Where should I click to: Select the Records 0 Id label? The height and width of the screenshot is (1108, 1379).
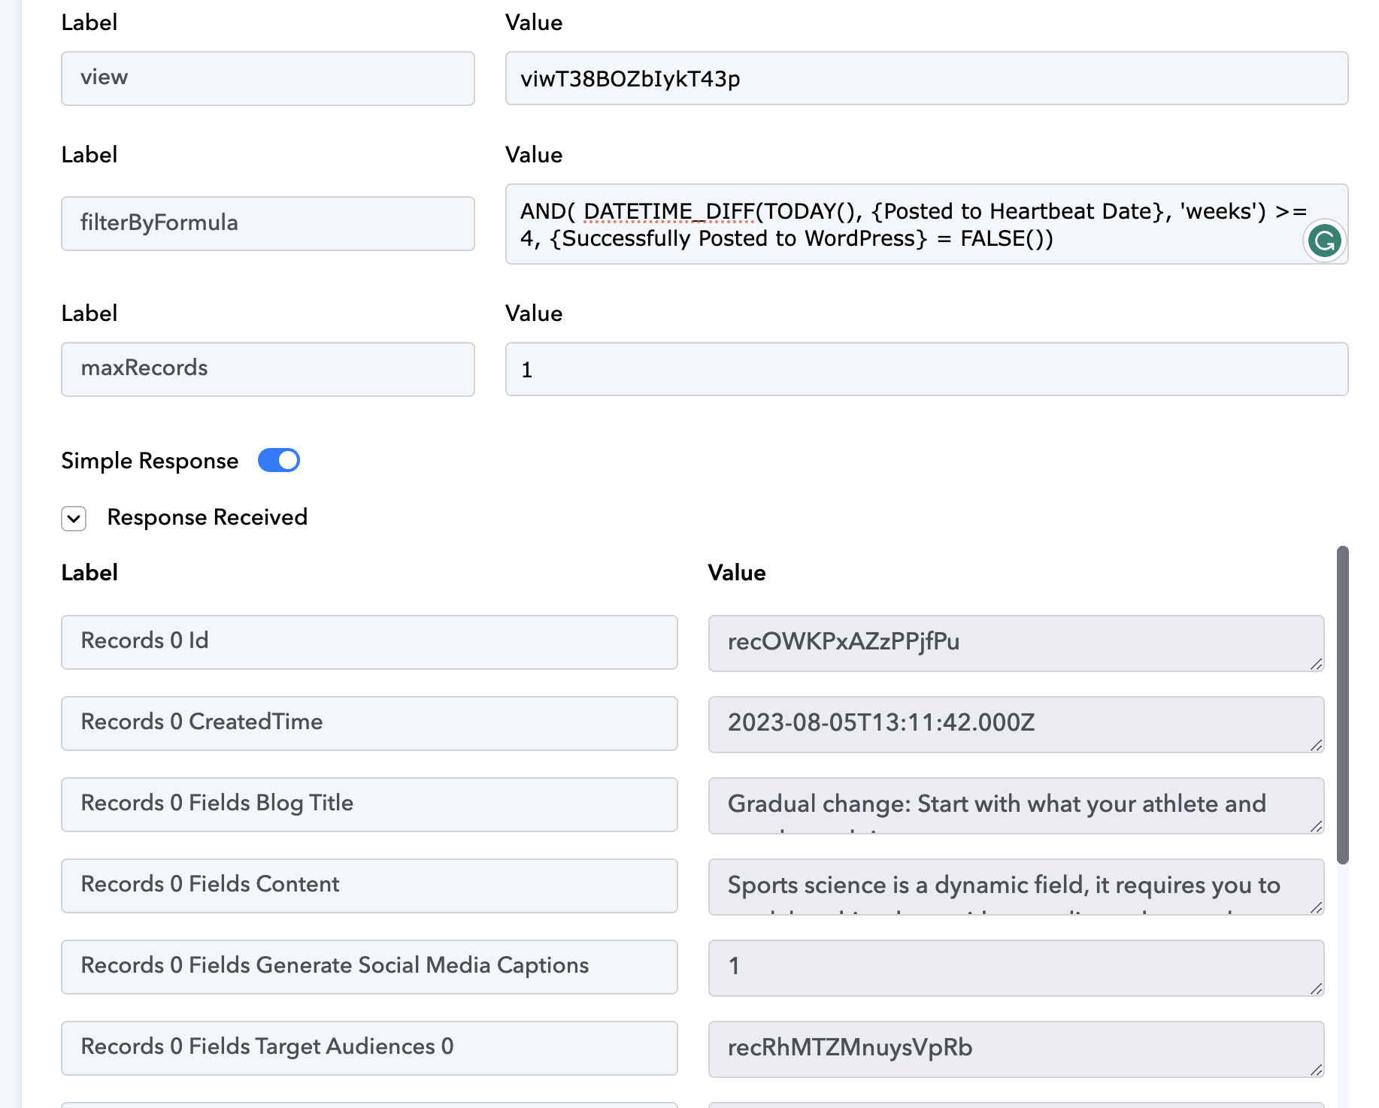click(368, 642)
